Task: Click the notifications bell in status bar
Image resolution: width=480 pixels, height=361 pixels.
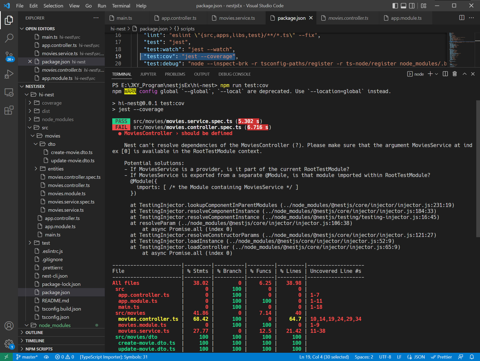Action: coord(472,357)
